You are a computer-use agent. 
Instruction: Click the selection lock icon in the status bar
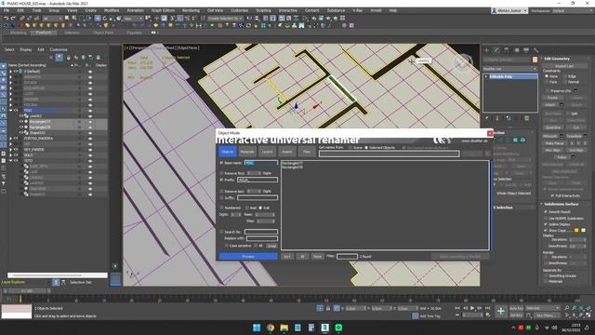[x=328, y=308]
